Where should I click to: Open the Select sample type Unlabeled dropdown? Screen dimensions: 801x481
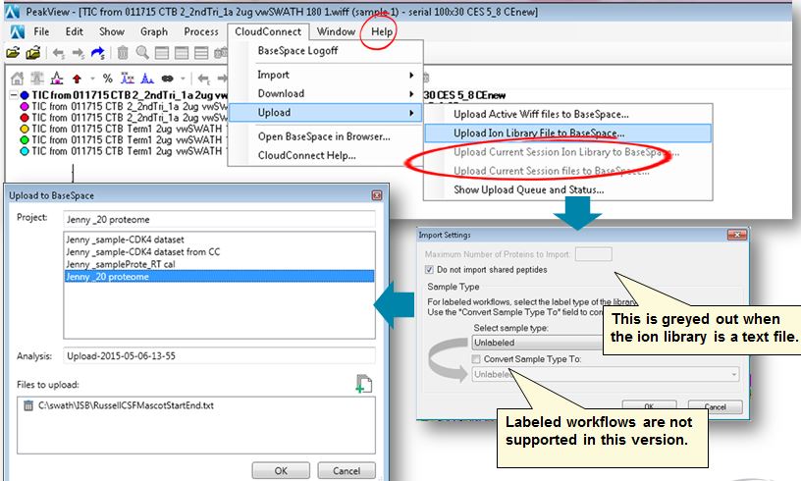(x=537, y=343)
